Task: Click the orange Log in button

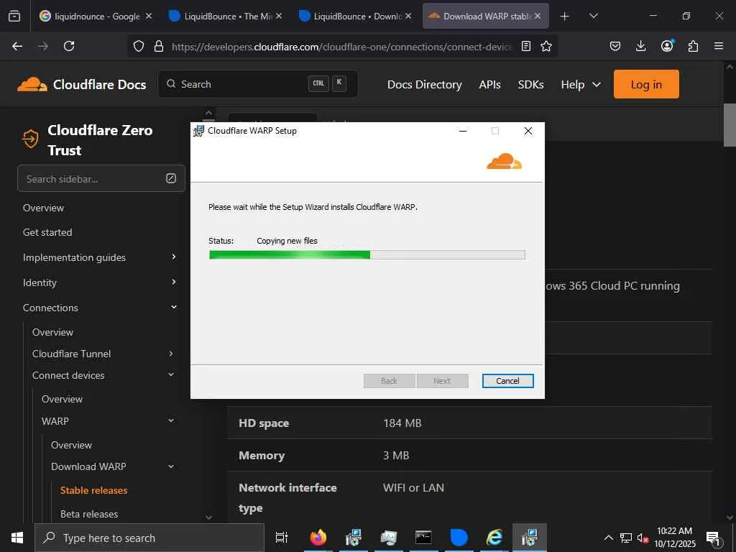Action: coord(646,84)
